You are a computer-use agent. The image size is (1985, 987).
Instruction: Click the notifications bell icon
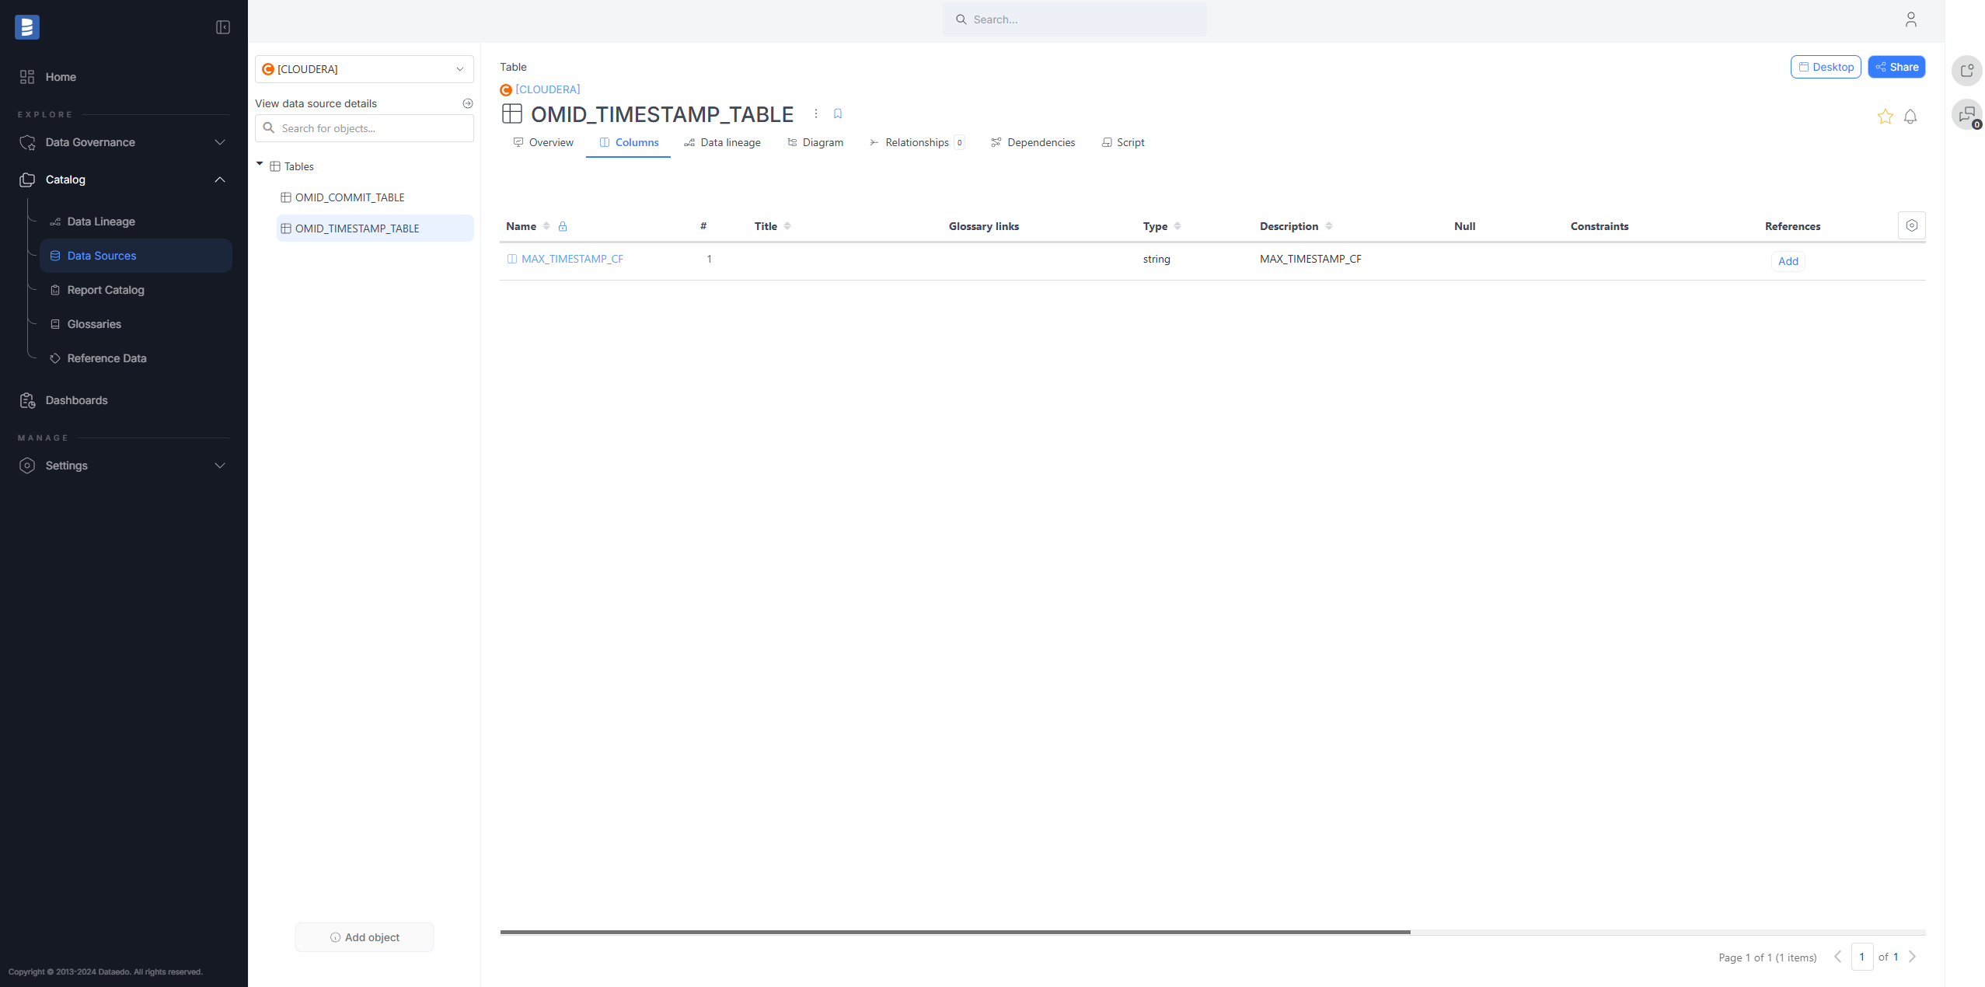click(x=1910, y=117)
